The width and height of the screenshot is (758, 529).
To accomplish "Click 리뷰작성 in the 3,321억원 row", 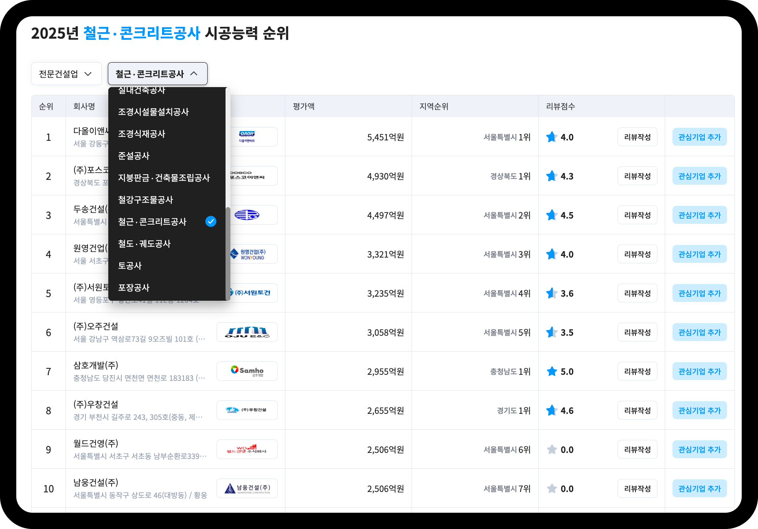I will (637, 254).
